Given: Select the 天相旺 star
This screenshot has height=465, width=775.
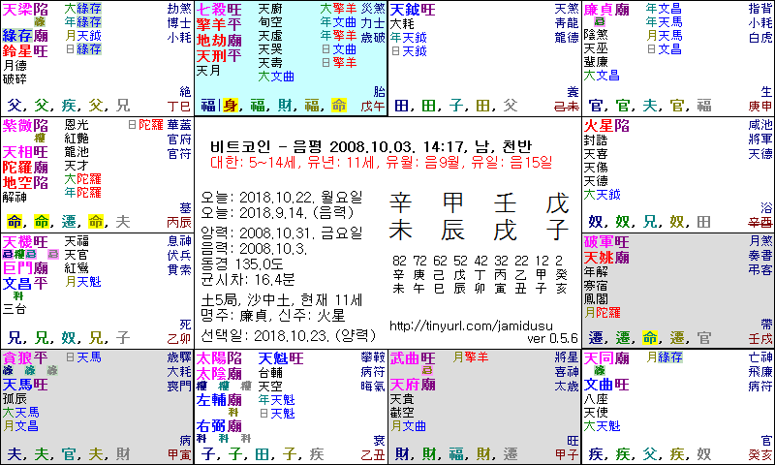Looking at the screenshot, I should (x=25, y=152).
